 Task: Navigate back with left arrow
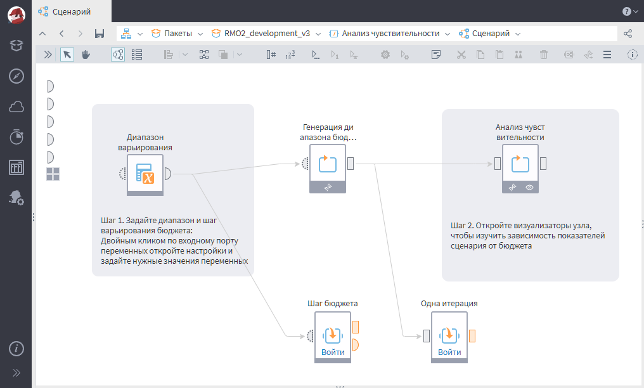[x=61, y=34]
